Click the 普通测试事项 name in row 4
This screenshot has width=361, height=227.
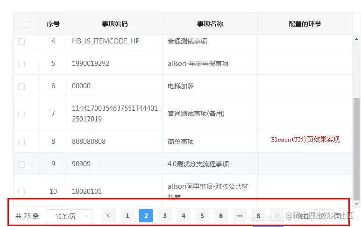[x=187, y=41]
